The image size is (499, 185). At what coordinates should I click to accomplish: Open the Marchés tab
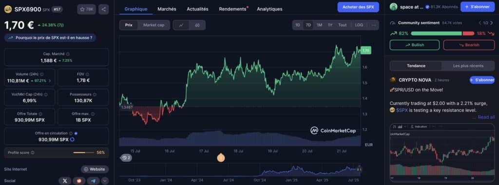(167, 9)
